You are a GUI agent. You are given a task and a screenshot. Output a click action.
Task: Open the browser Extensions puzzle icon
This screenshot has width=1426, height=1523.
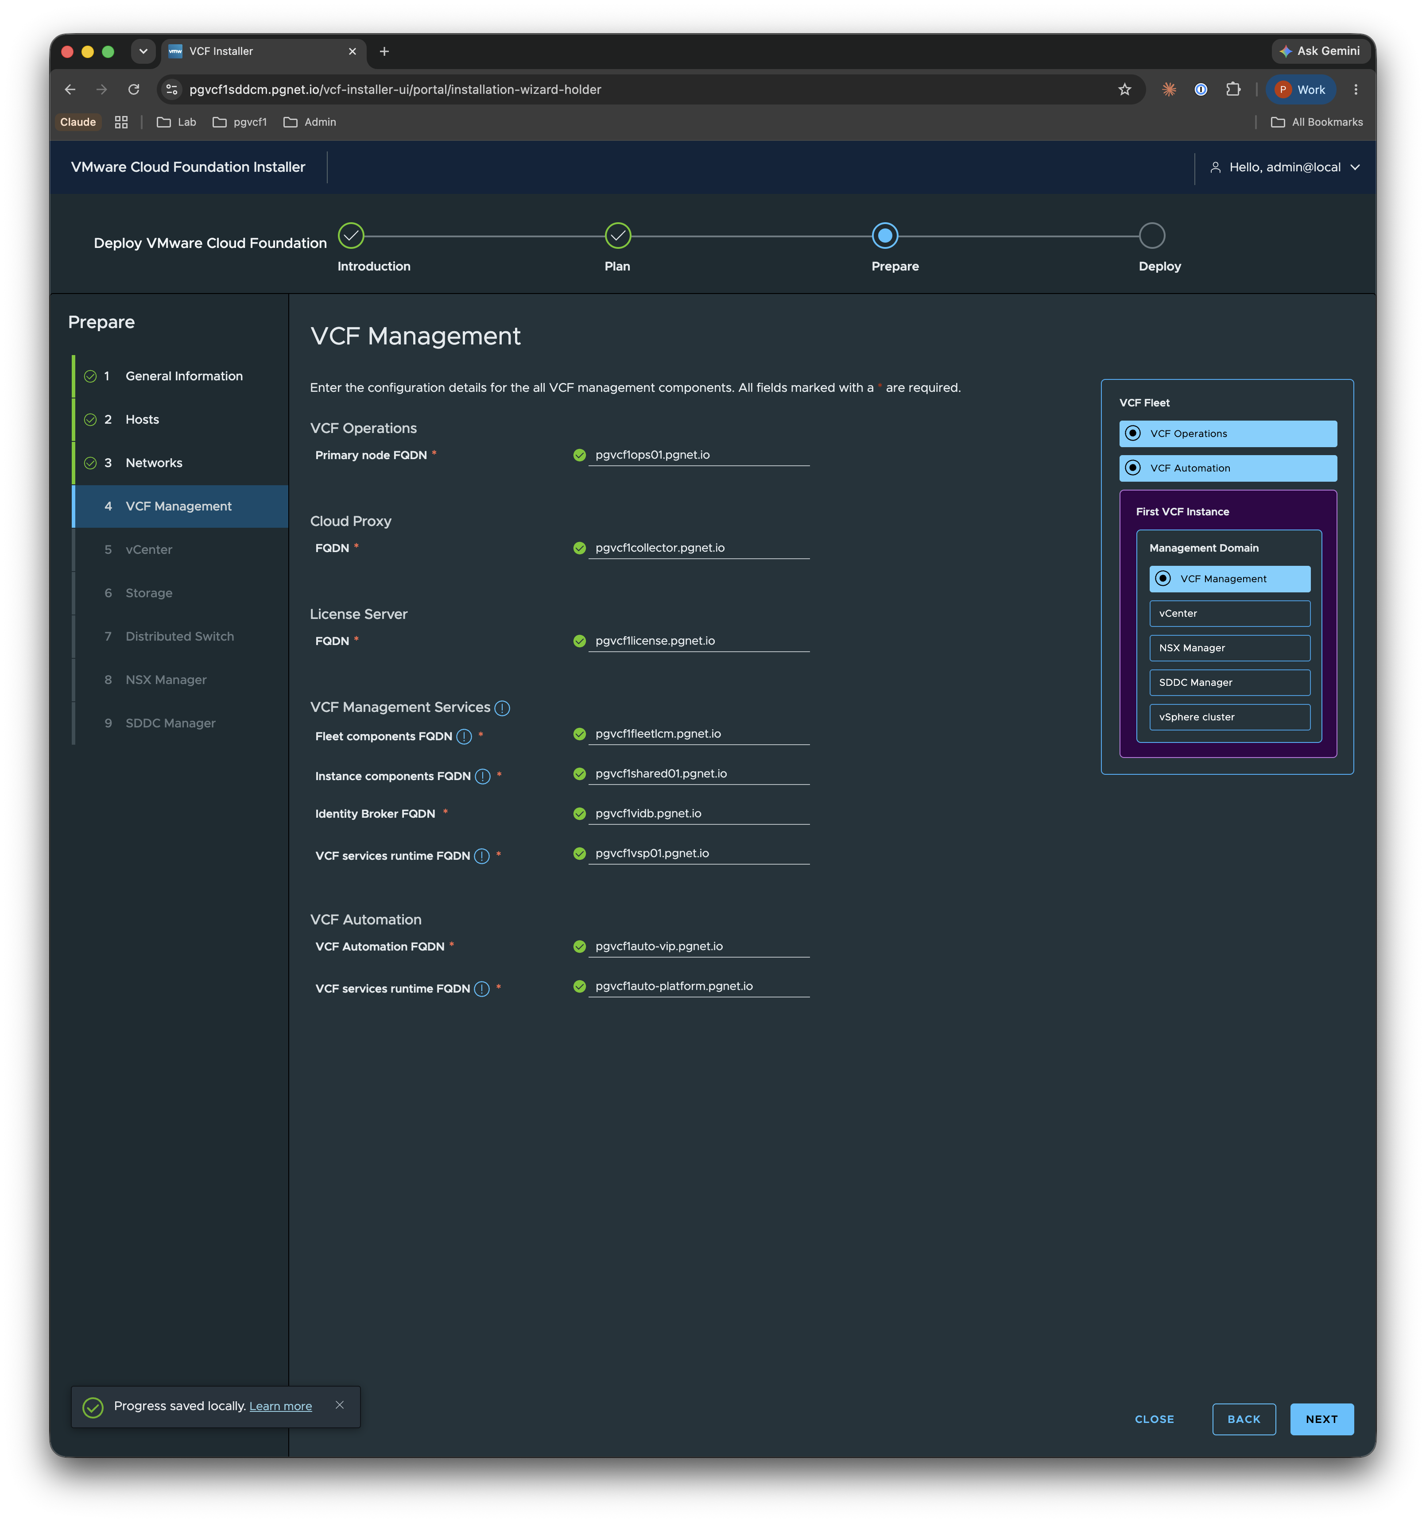pos(1232,89)
